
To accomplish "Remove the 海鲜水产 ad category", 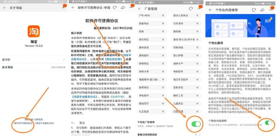I will point(197,64).
